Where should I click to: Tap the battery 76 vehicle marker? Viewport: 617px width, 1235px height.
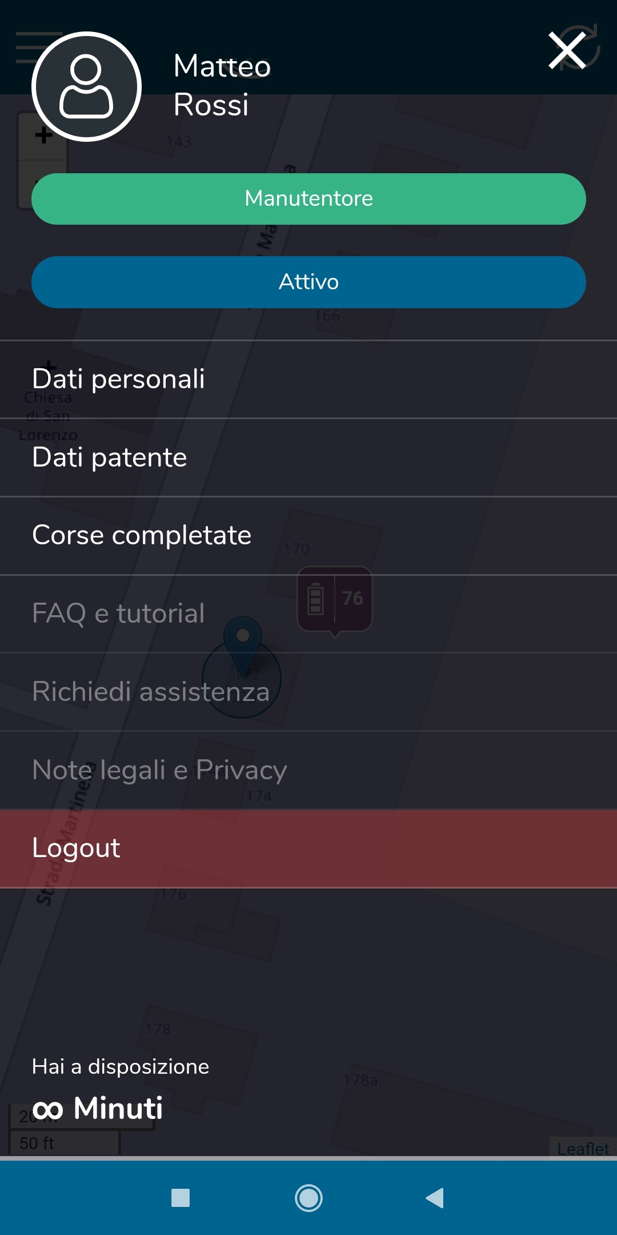pos(335,599)
